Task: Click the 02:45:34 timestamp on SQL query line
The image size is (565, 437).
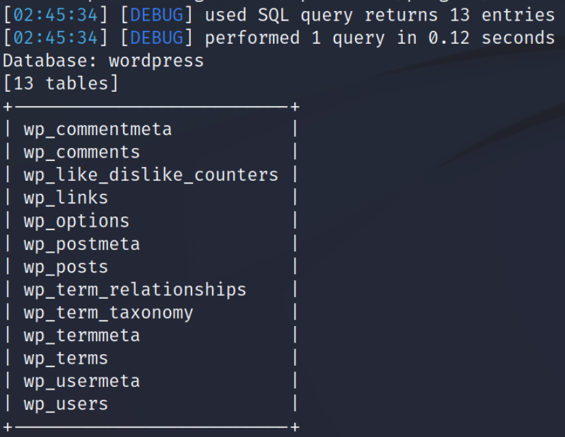Action: (55, 16)
